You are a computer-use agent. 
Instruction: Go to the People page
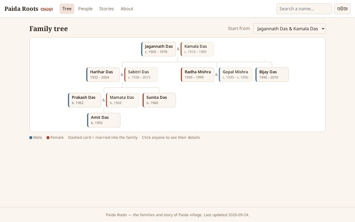click(85, 9)
